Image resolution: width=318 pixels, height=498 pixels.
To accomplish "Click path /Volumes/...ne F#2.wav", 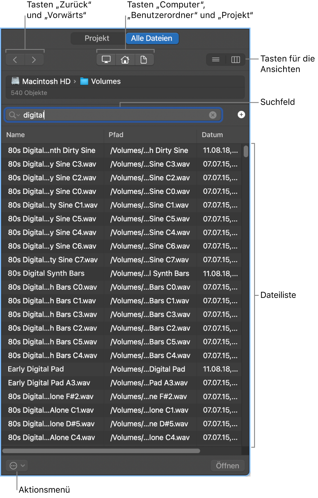I will 149,397.
